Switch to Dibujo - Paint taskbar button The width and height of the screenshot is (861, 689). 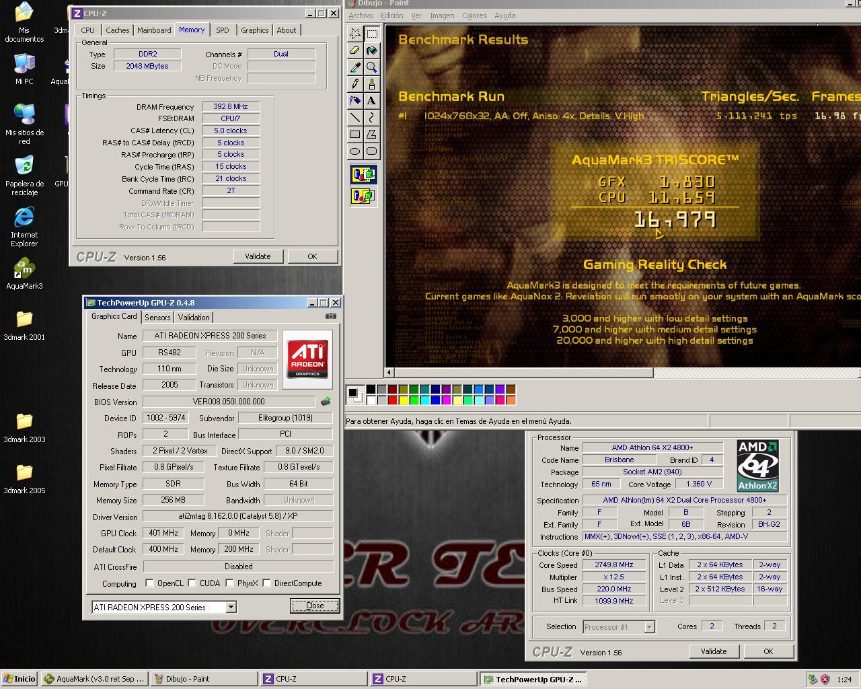(x=204, y=679)
